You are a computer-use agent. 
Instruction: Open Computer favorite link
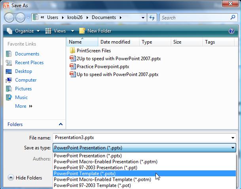[x=26, y=80]
